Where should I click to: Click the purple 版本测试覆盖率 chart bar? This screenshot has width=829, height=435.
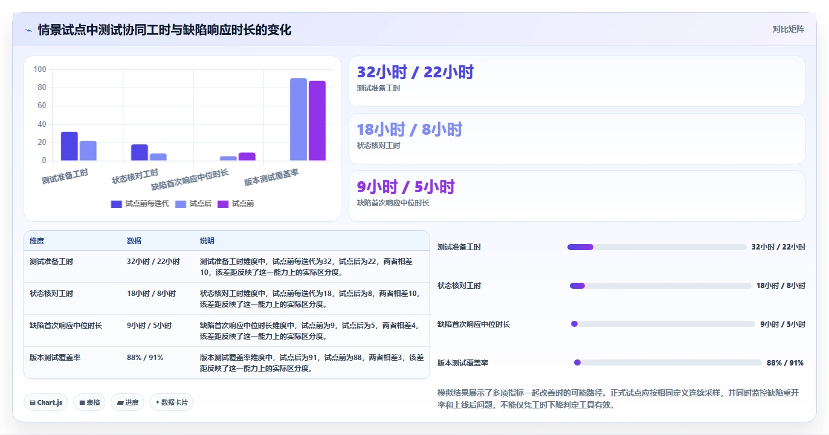317,121
